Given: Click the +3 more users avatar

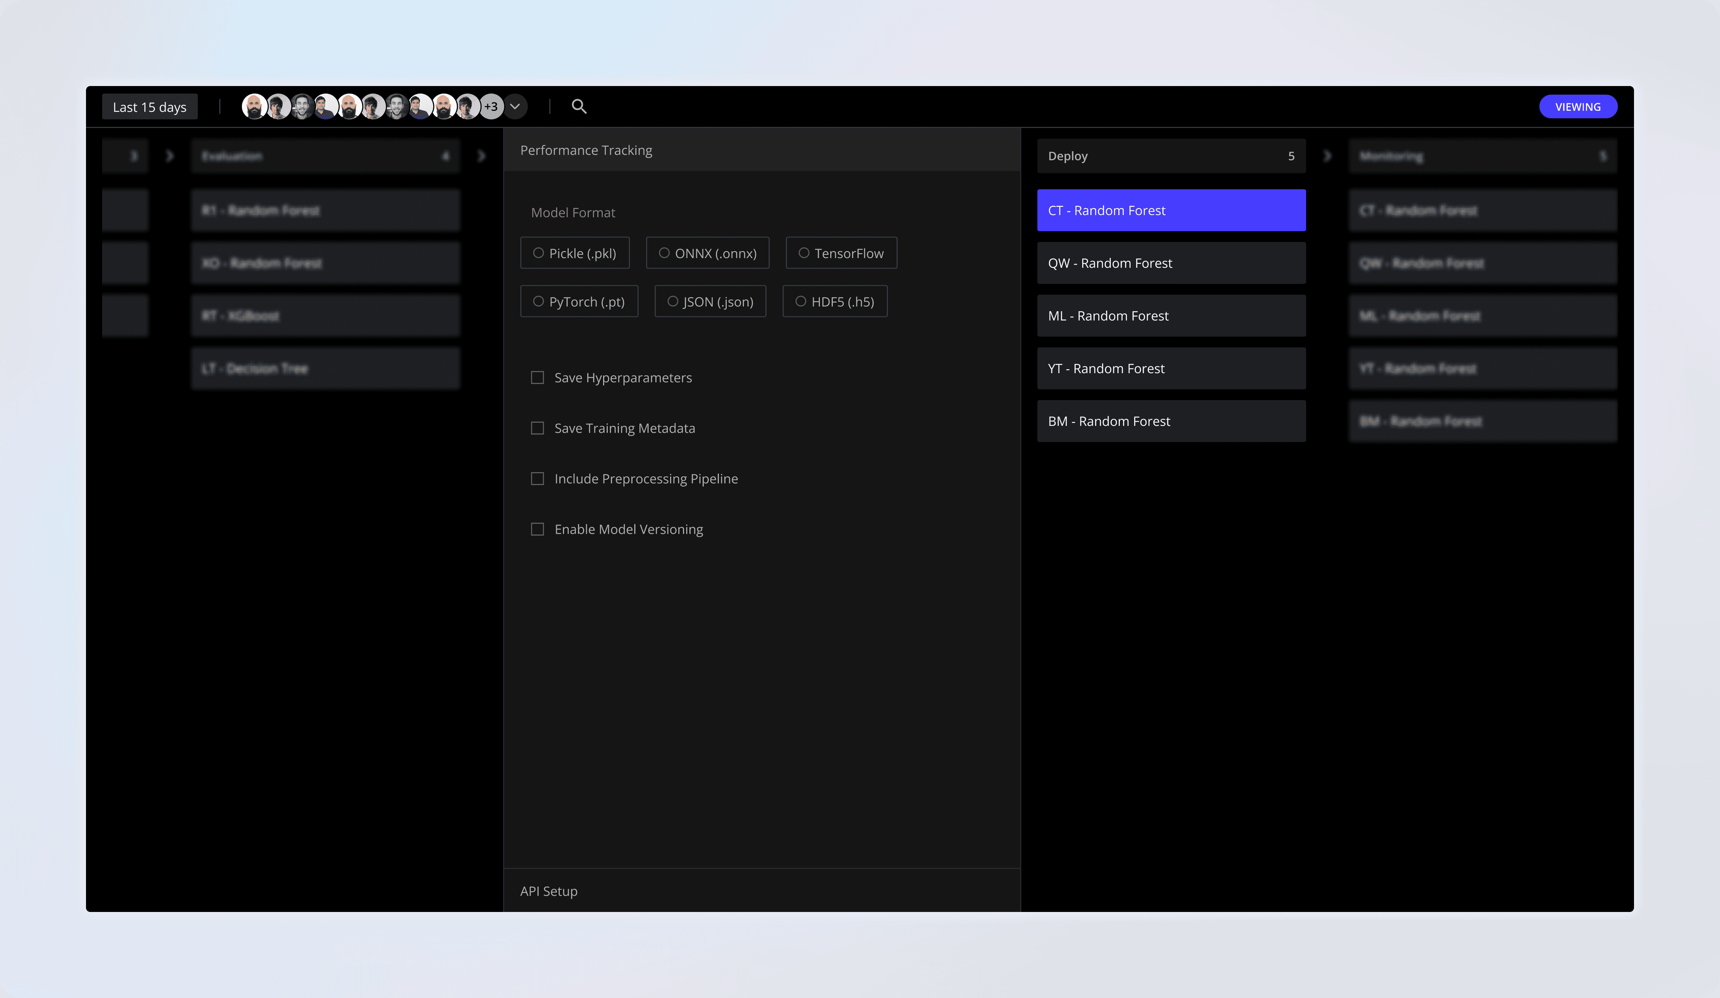Looking at the screenshot, I should tap(491, 106).
